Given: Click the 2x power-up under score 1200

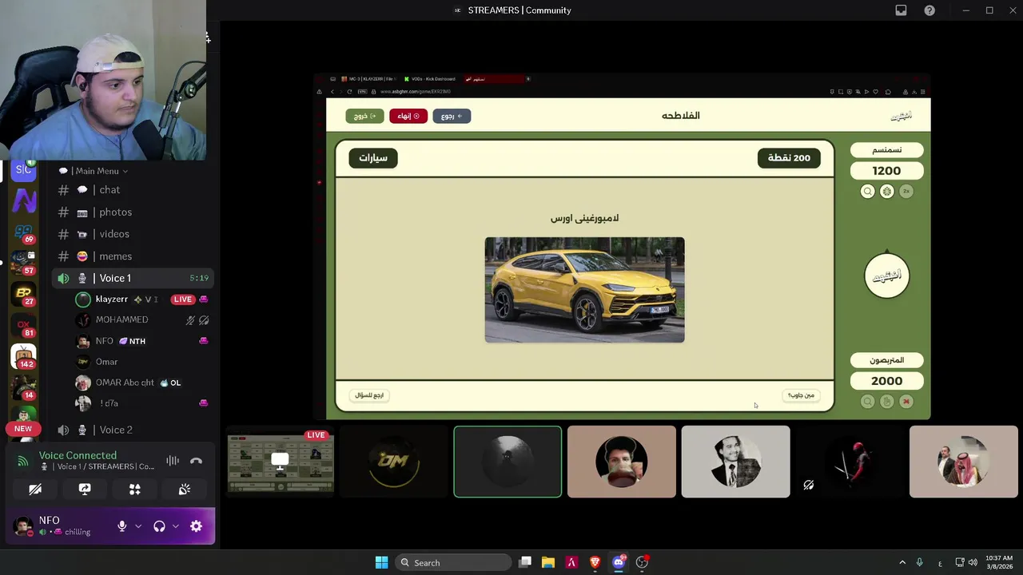Looking at the screenshot, I should click(x=906, y=192).
